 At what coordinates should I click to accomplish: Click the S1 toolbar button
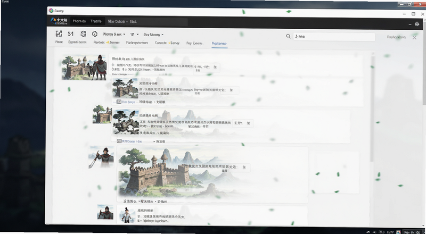tap(71, 34)
